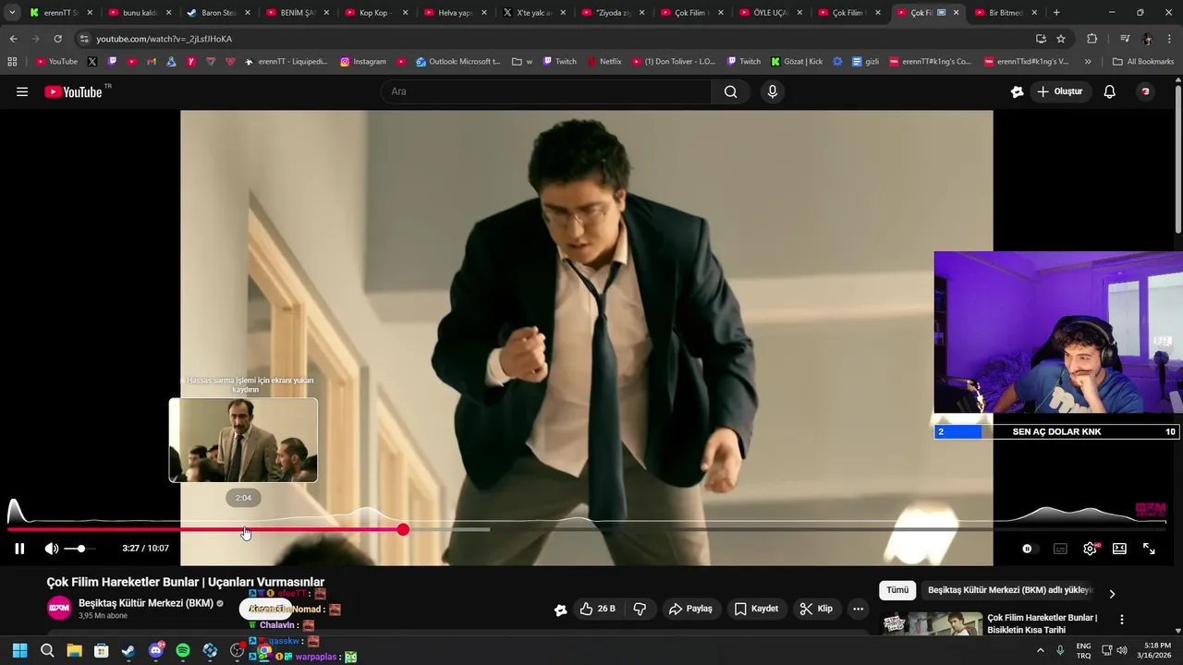
Task: Open the YouTube hamburger guide menu
Action: click(22, 91)
